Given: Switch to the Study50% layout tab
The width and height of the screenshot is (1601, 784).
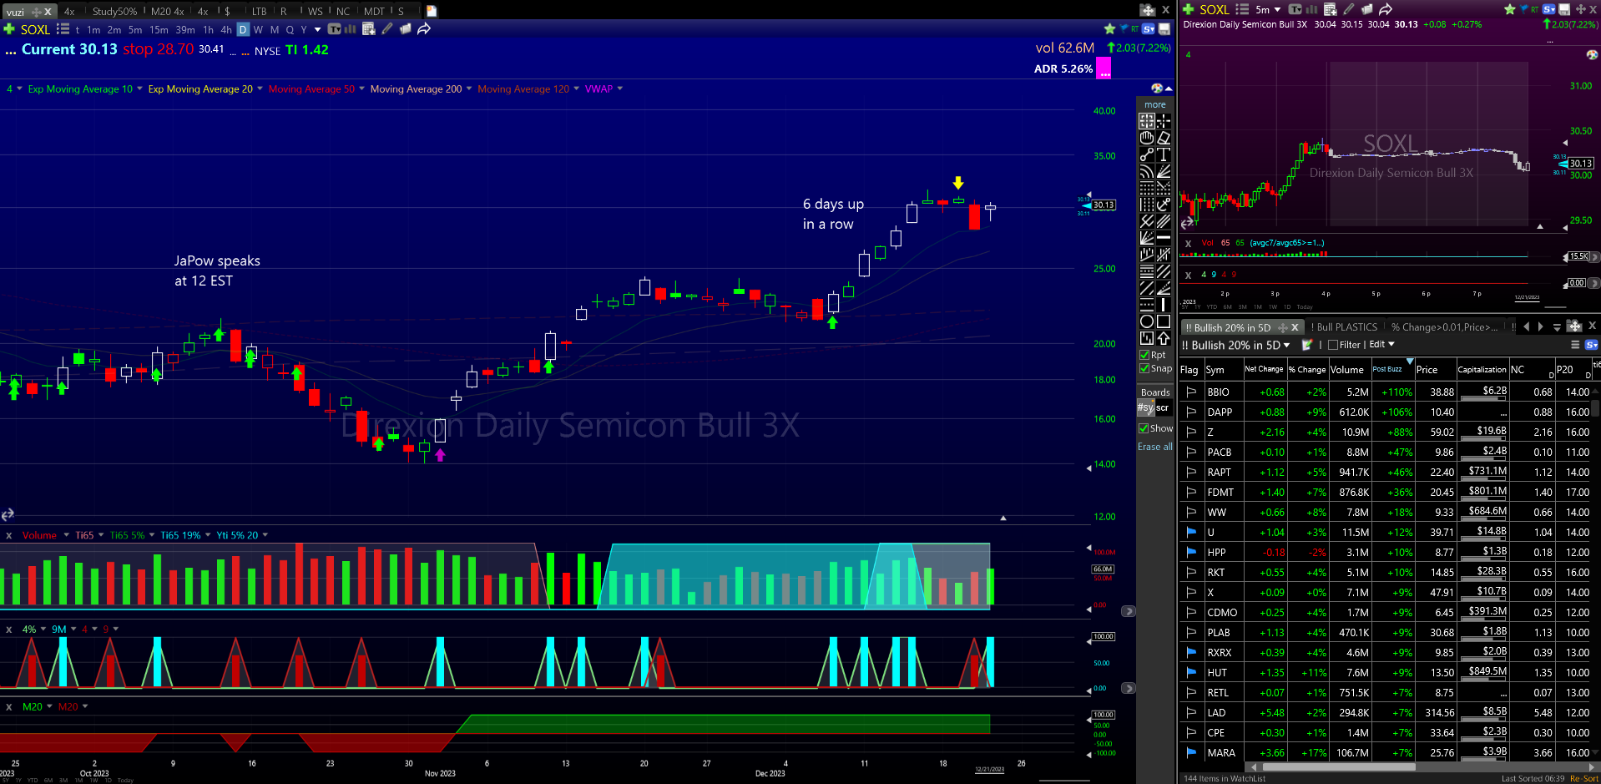Looking at the screenshot, I should 114,11.
